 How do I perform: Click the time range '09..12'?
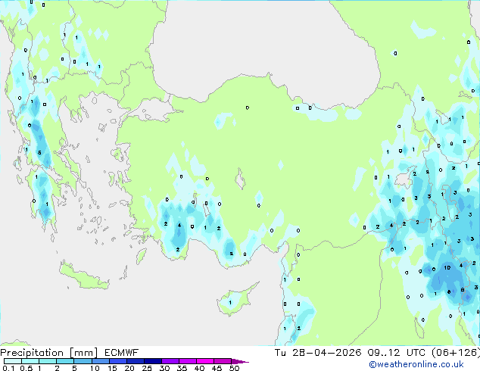coord(384,353)
